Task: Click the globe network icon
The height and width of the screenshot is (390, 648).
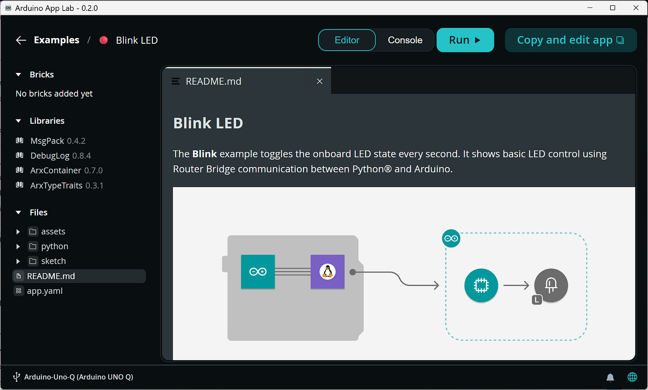Action: pyautogui.click(x=632, y=377)
